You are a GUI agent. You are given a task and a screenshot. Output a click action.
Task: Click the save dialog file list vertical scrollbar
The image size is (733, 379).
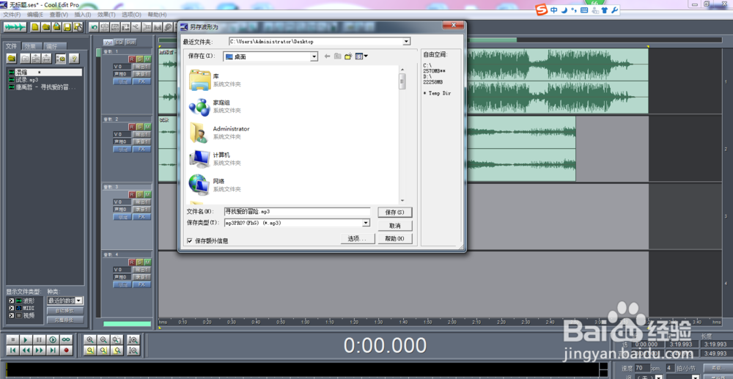402,135
